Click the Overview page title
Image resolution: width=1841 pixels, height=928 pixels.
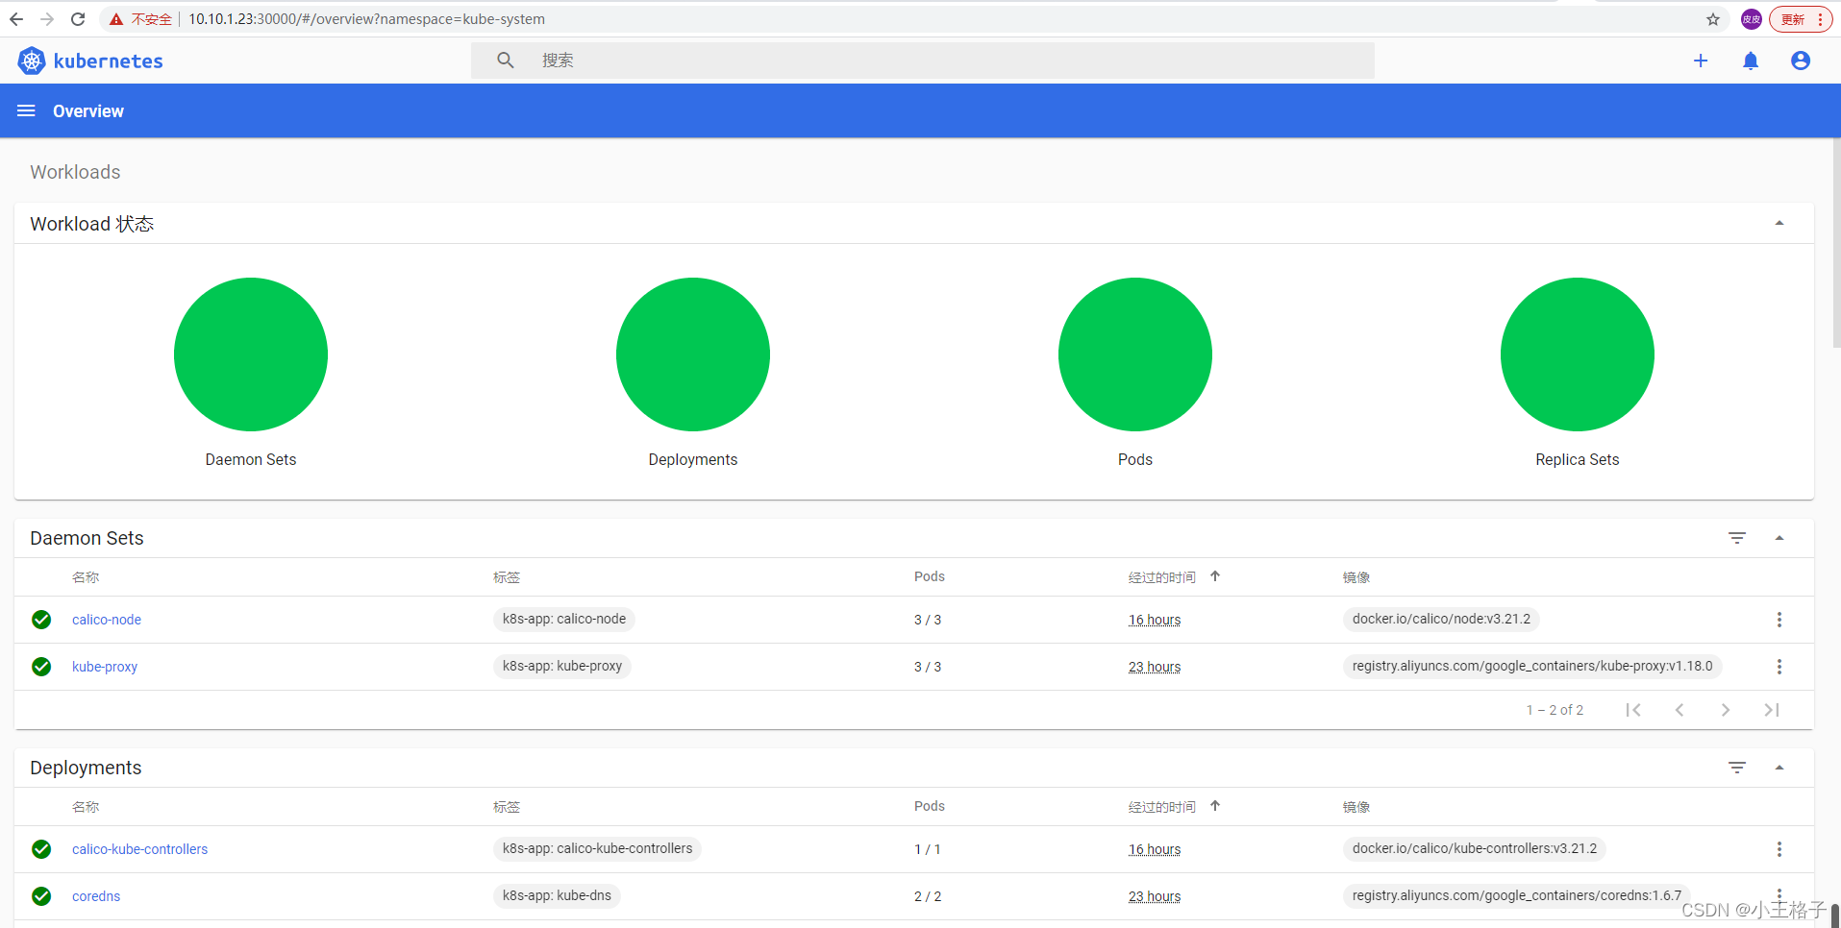[x=88, y=111]
